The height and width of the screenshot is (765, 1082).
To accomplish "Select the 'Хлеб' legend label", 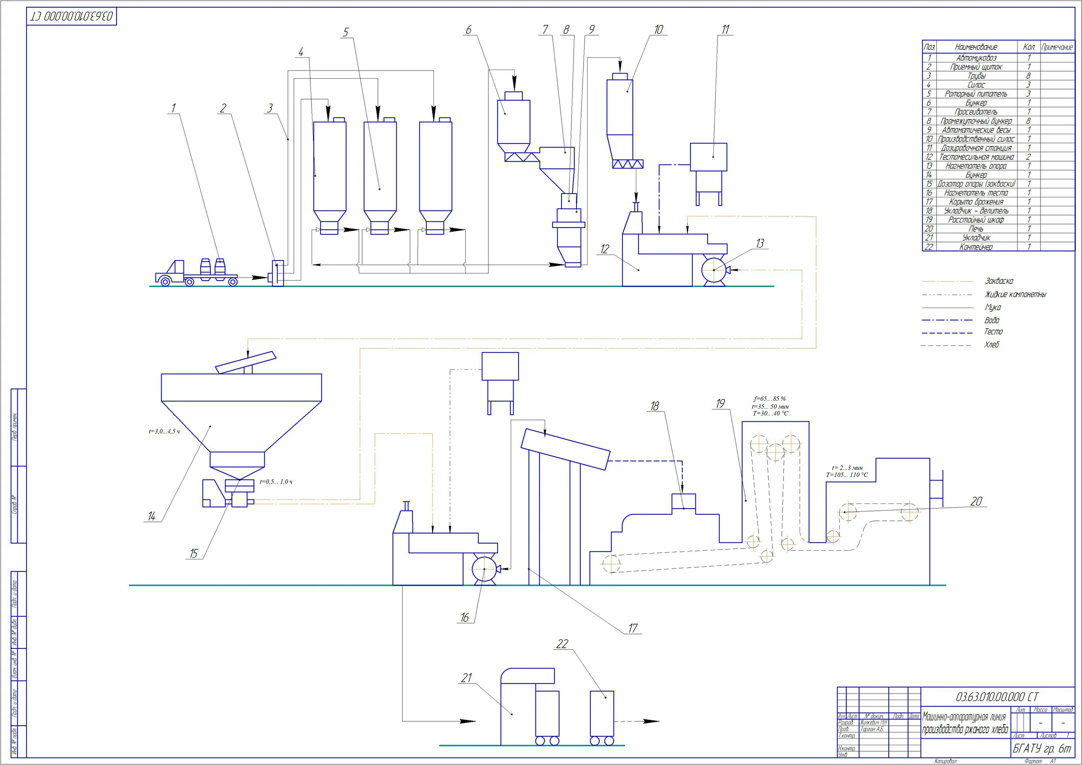I will [x=991, y=344].
